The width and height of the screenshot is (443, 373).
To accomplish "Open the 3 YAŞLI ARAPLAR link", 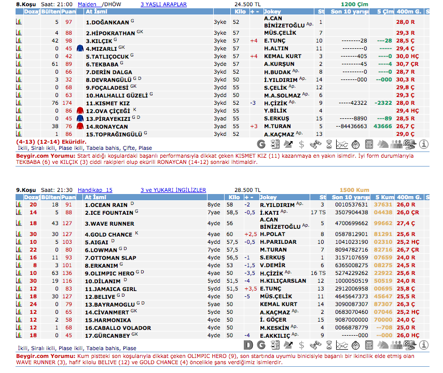I will [163, 4].
